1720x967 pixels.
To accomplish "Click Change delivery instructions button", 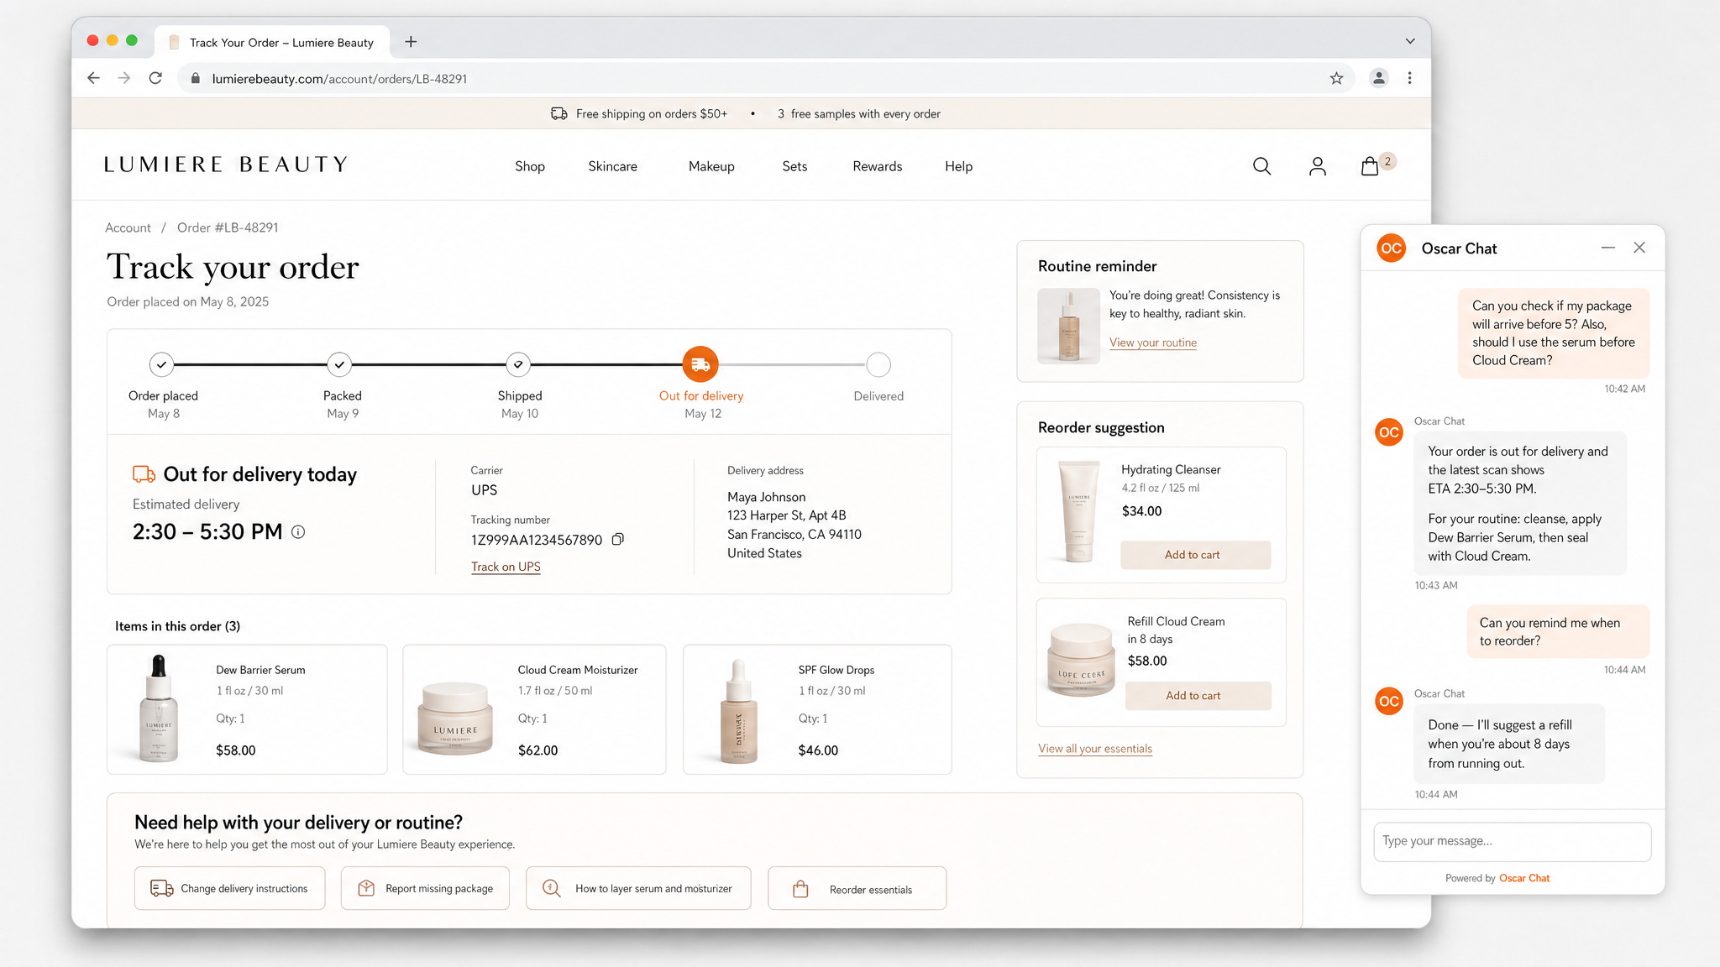I will tap(229, 888).
